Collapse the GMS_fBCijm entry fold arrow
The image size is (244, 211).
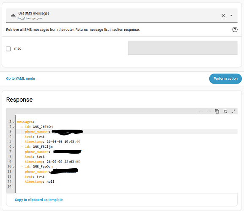[14, 147]
